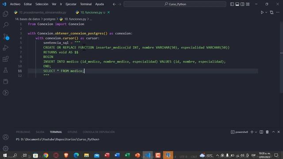Go forward with the right arrow

pyautogui.click(x=120, y=4)
